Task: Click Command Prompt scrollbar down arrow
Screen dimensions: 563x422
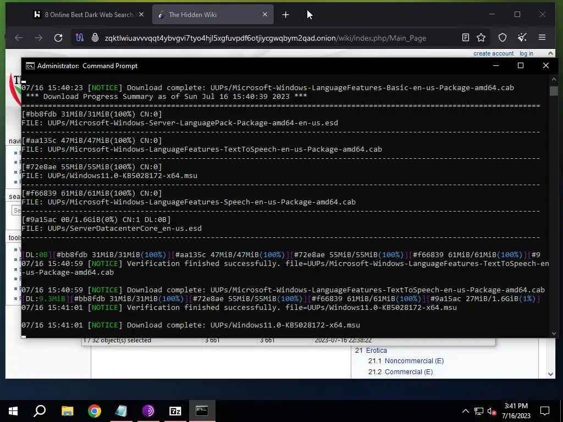Action: tap(554, 334)
